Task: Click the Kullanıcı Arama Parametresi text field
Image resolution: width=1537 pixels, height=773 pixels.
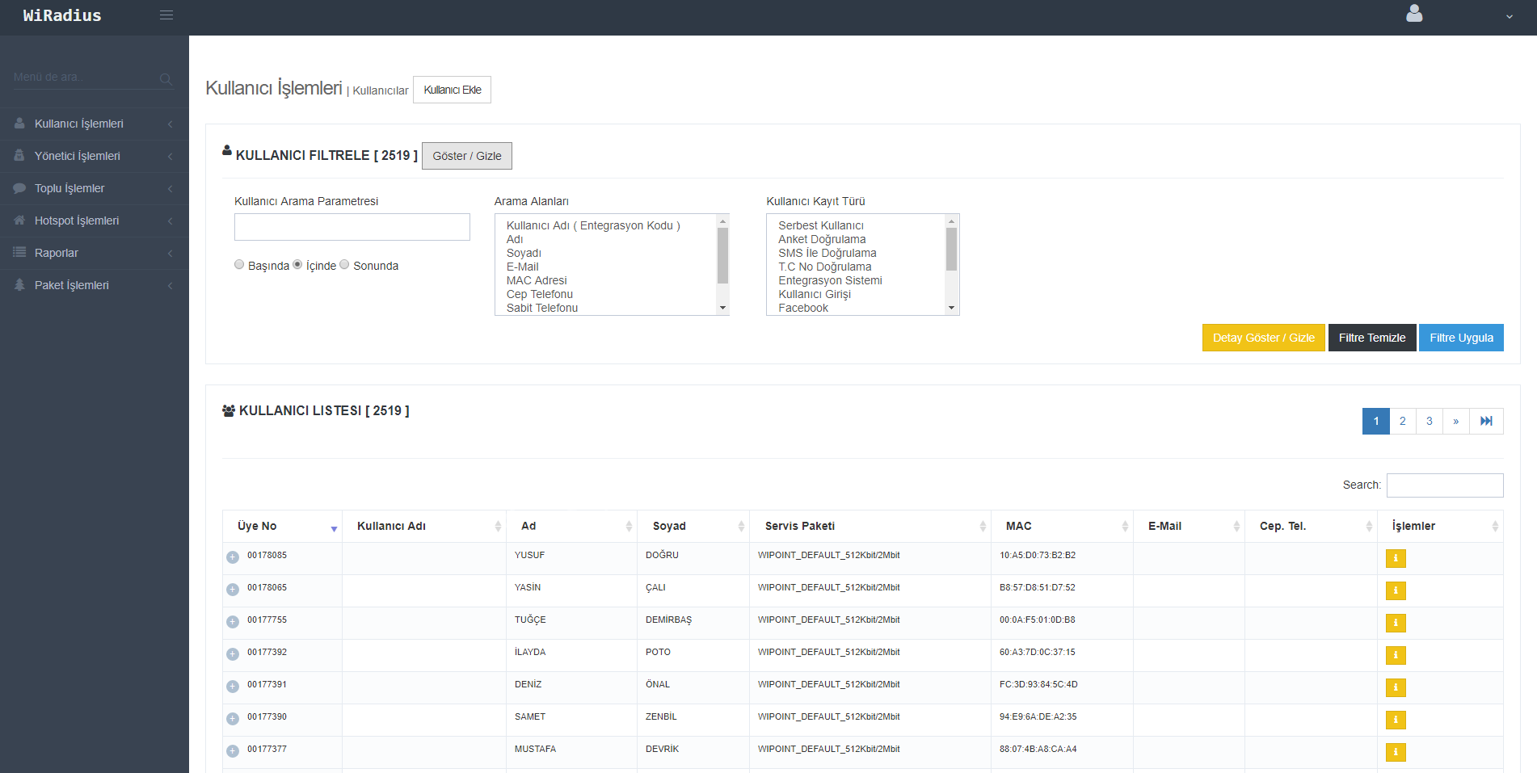Action: coord(352,227)
